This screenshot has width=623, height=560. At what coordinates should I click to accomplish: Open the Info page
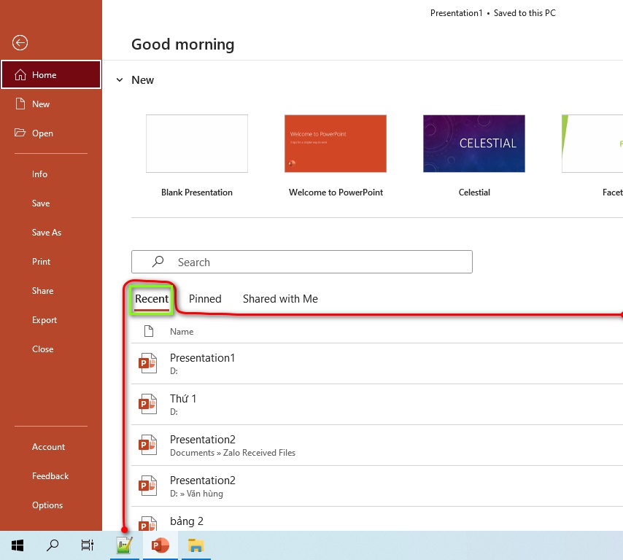[51, 174]
